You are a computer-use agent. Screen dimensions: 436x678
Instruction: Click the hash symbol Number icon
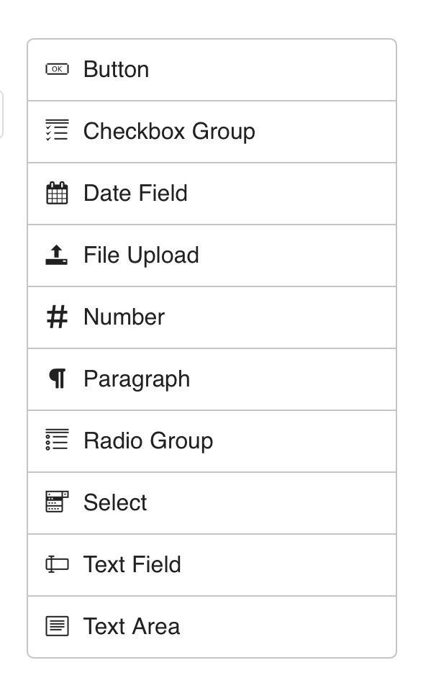(x=57, y=317)
